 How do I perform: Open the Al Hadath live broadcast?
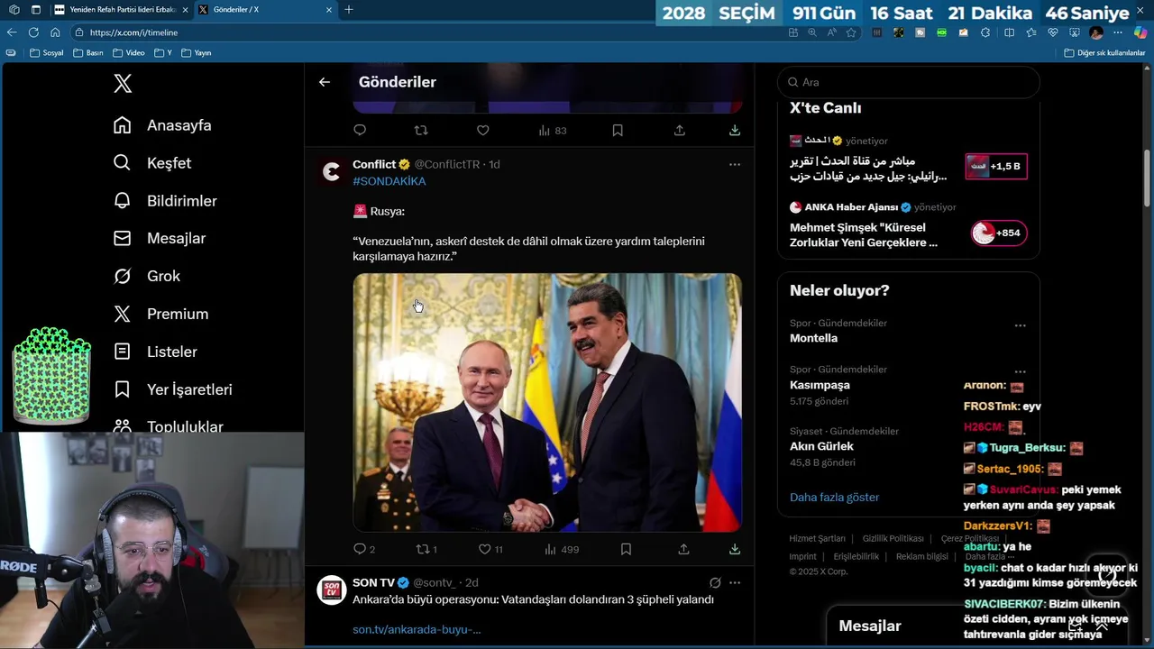pos(869,169)
